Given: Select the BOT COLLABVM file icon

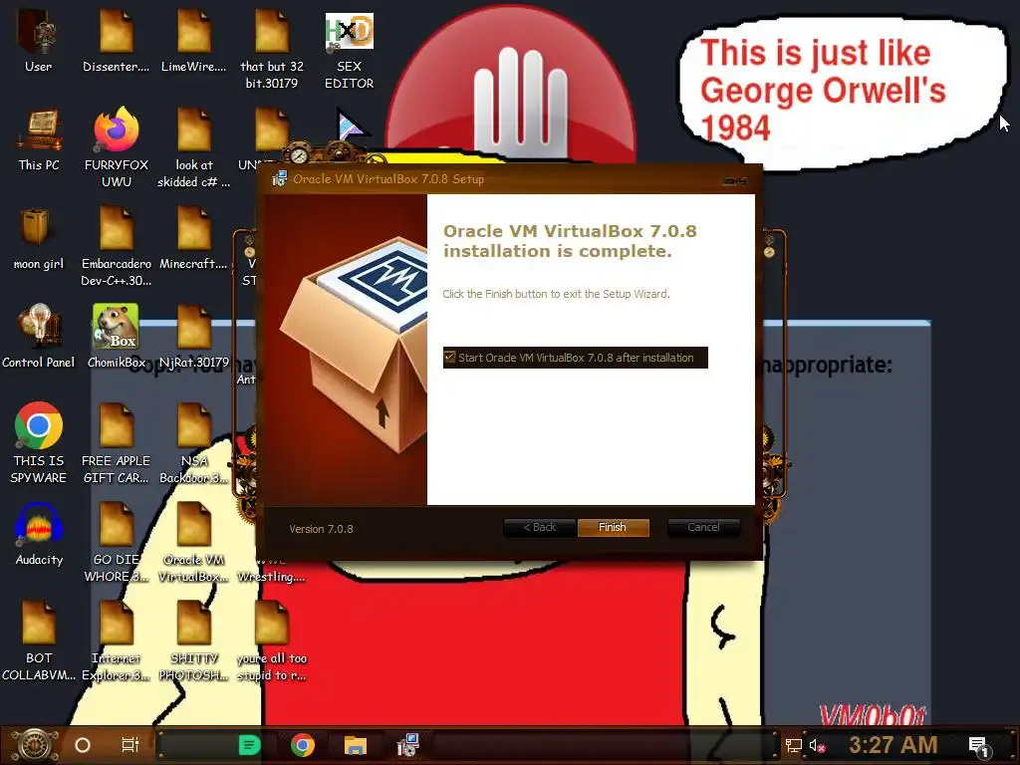Looking at the screenshot, I should [39, 640].
